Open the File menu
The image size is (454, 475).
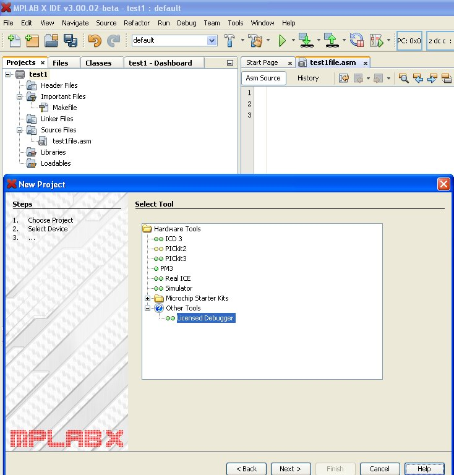click(x=8, y=23)
